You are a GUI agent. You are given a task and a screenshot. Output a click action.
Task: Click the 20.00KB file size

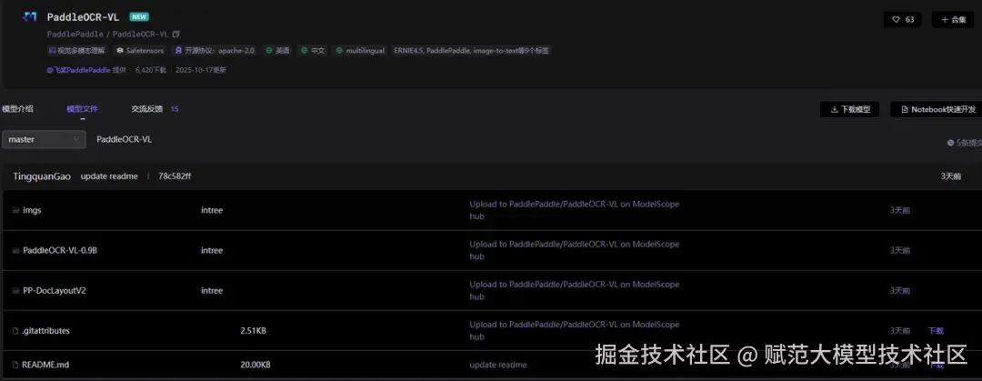[256, 365]
